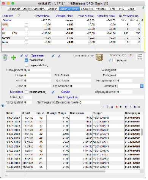Click the 15.11.2019 date cell
The image size is (148, 180).
[x=13, y=159]
